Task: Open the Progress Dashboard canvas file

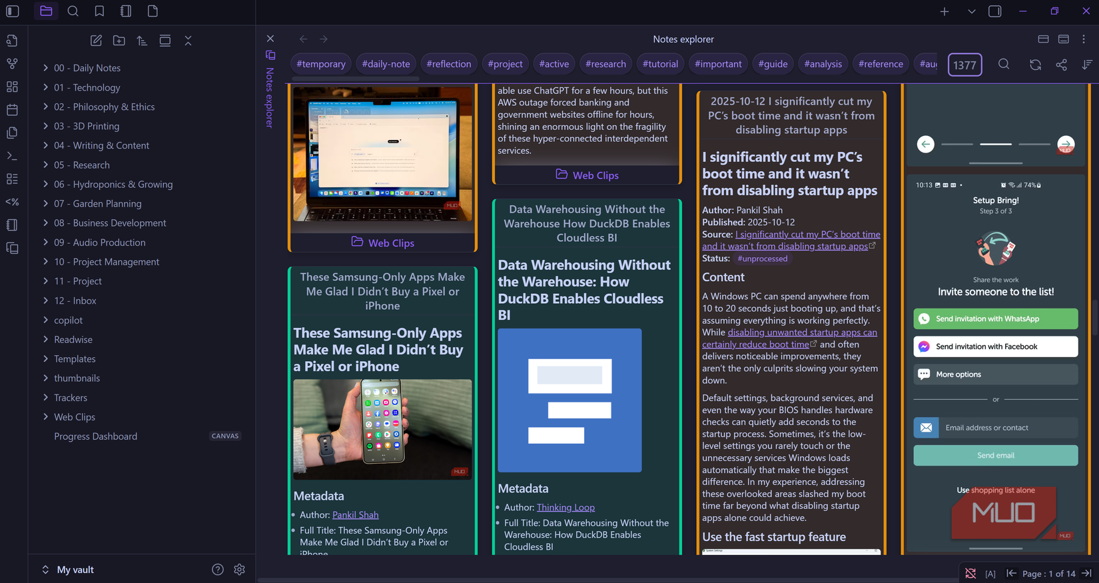Action: 95,436
